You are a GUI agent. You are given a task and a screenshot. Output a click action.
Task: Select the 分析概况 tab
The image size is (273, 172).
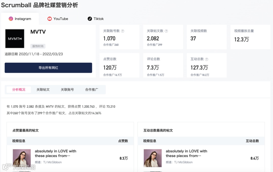coord(19,90)
